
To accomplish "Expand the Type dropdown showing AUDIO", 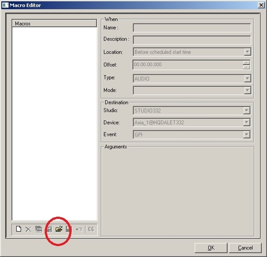I will 247,78.
